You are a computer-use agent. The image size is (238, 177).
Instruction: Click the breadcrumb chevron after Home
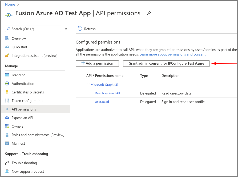[x=18, y=4]
